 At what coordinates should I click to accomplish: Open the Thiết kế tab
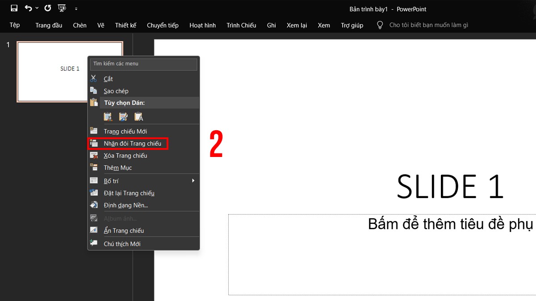click(126, 25)
